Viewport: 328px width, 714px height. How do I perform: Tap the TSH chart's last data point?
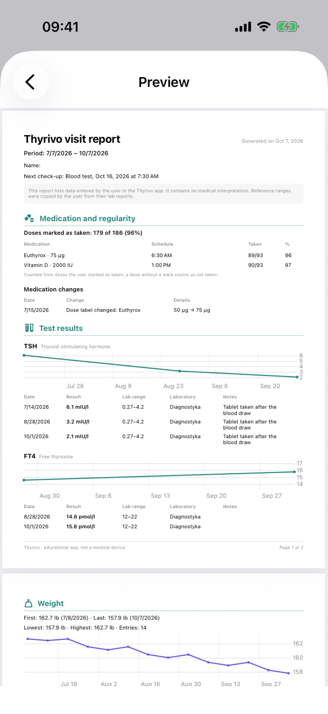297,377
